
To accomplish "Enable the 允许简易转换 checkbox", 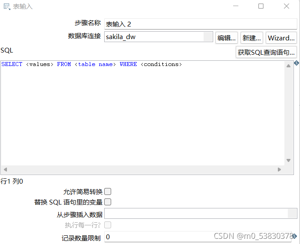I will [x=108, y=191].
